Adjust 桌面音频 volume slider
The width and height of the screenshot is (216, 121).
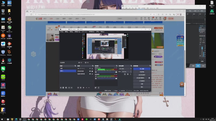tap(107, 79)
